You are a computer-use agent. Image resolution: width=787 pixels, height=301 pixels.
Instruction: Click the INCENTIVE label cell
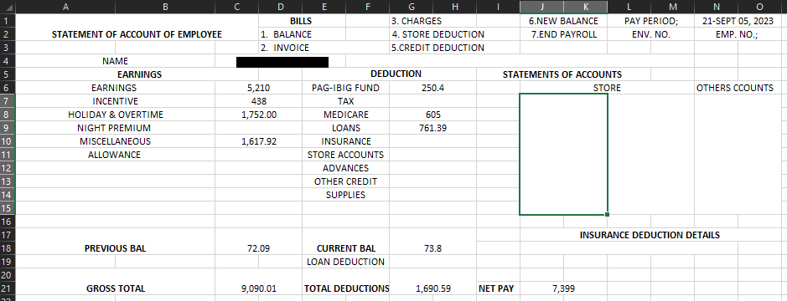coord(116,100)
